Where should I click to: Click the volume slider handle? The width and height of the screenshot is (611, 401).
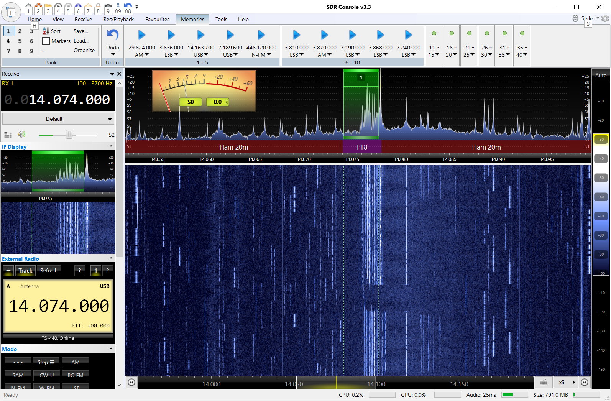point(69,135)
